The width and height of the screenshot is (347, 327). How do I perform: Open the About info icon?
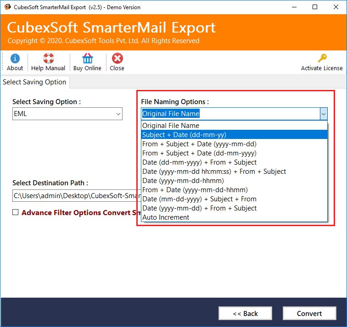point(15,59)
